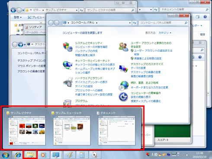
Task: Open the ゲーム(G) menu in ソリティア window
Action: click(32, 32)
